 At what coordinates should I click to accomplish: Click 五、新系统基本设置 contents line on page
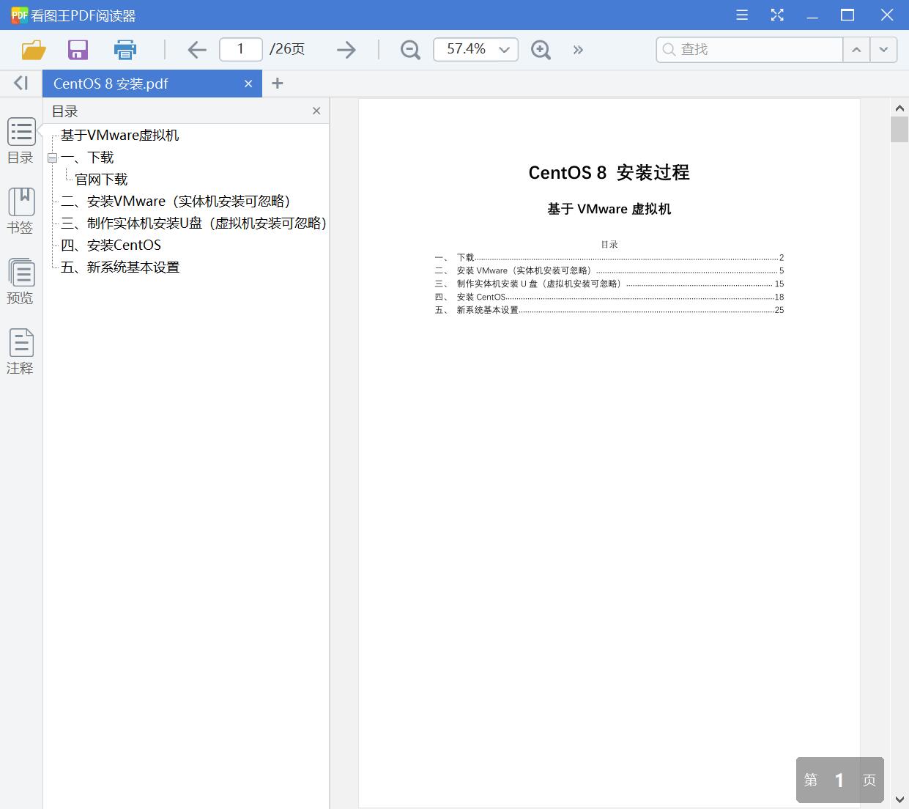609,310
